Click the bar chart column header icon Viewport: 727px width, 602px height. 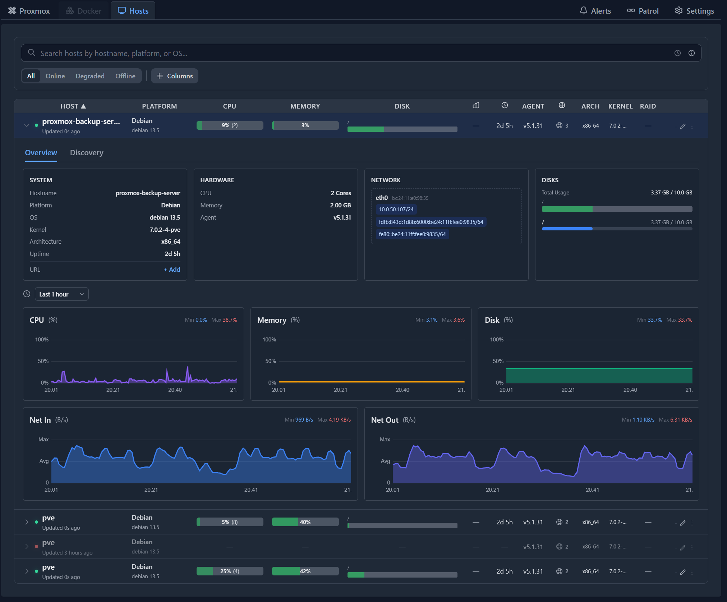(x=476, y=105)
